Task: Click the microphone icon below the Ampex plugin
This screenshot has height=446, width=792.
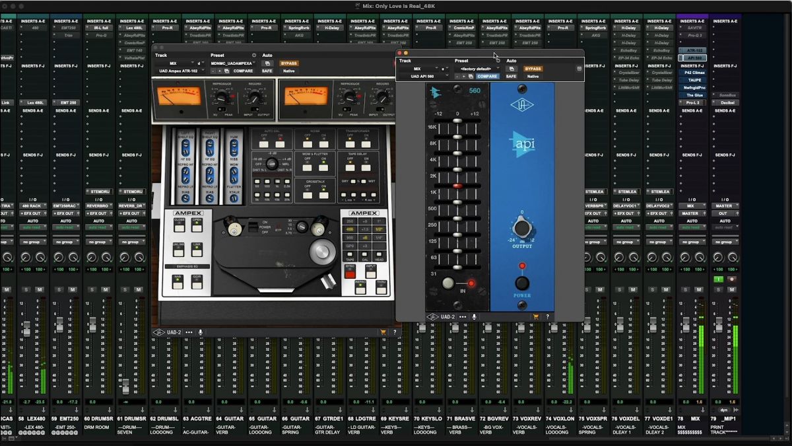Action: pos(200,332)
